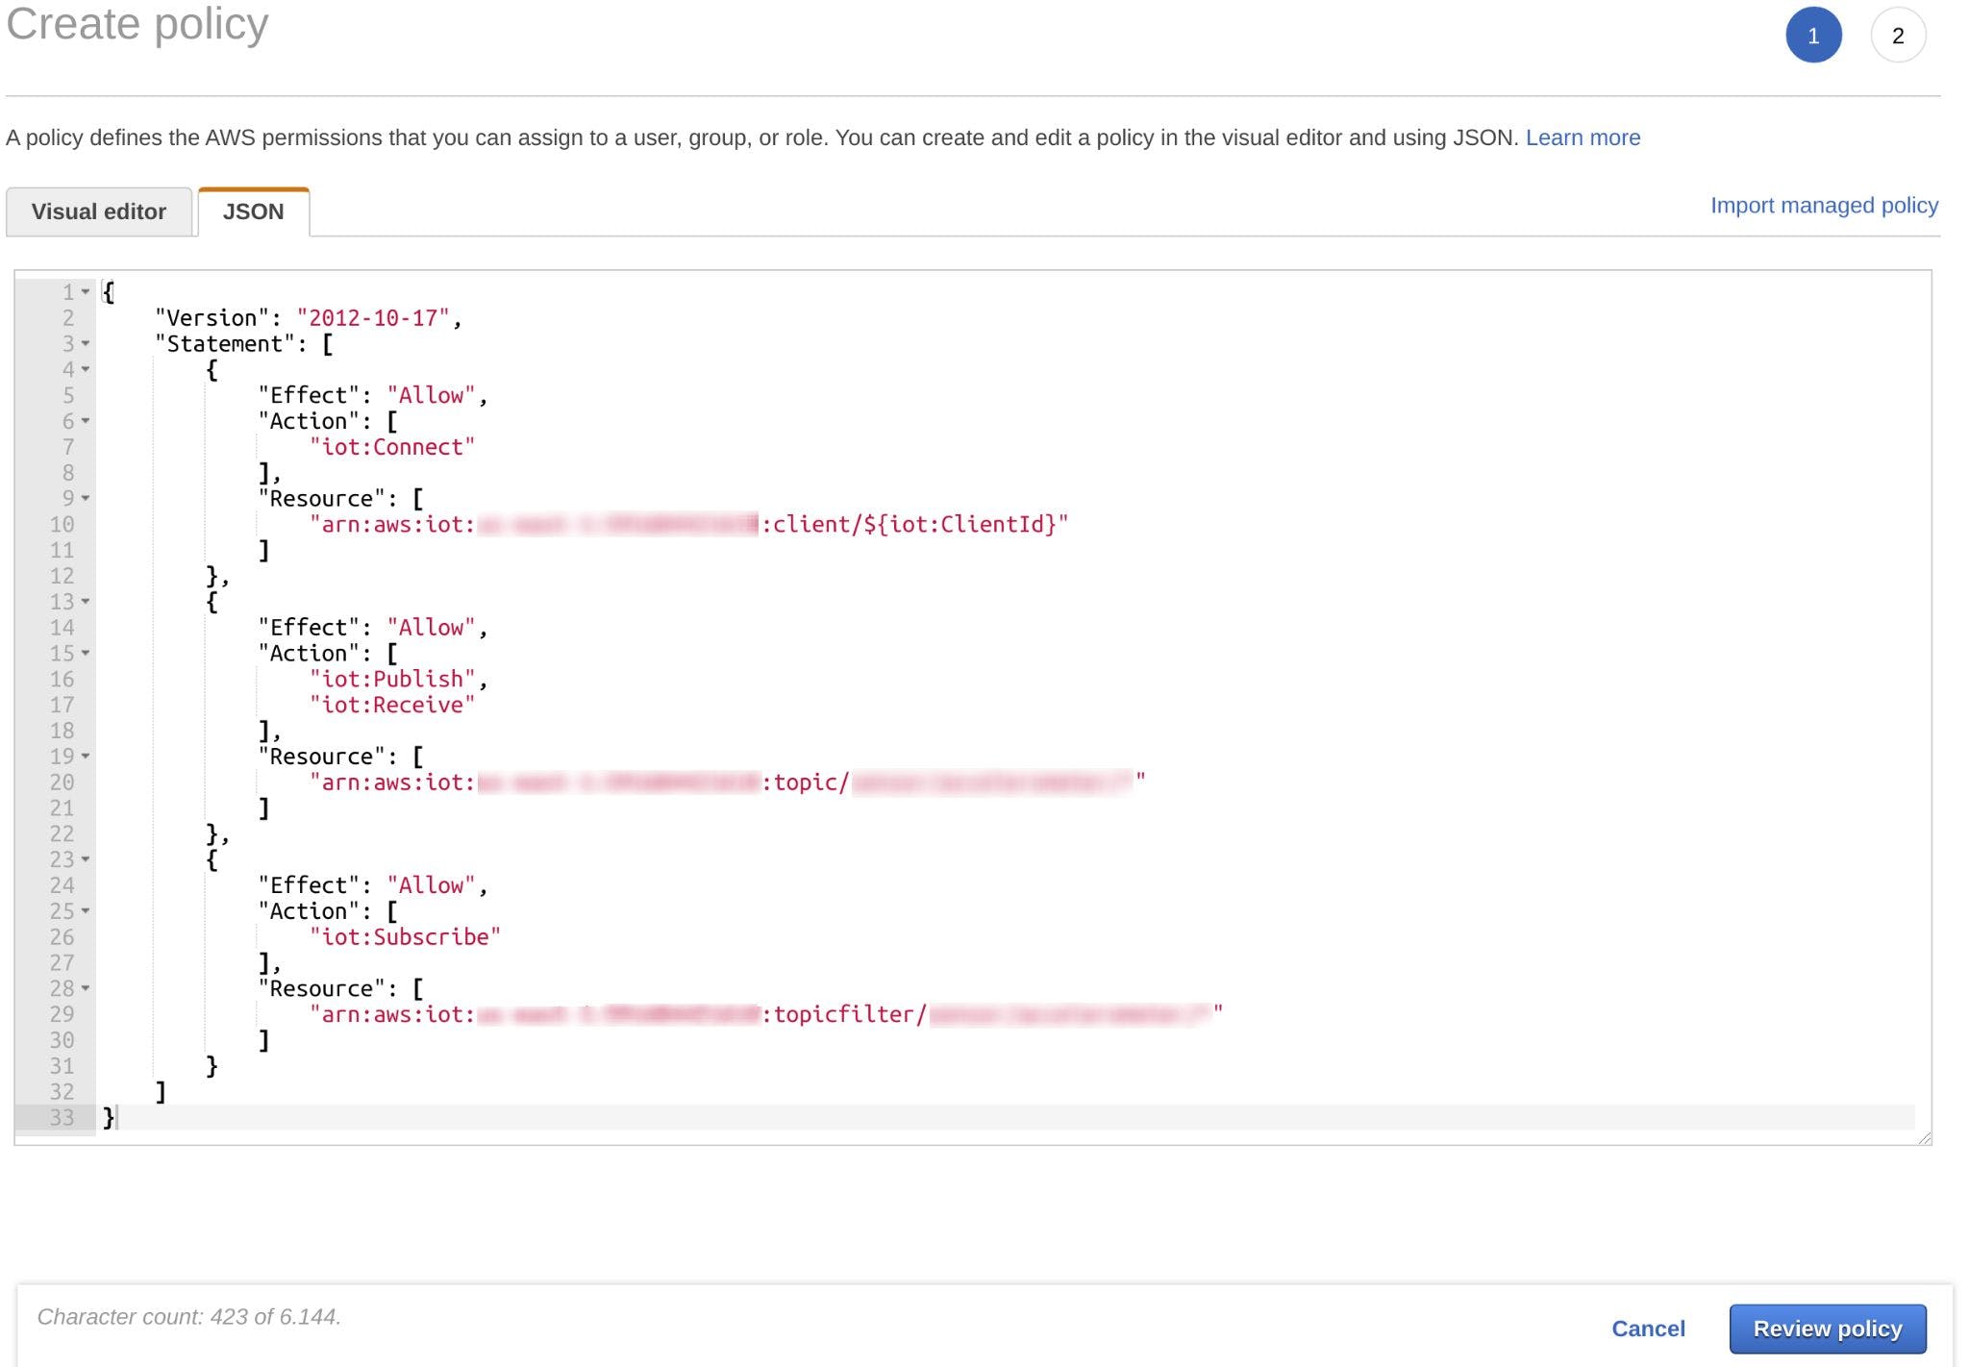The width and height of the screenshot is (1969, 1367).
Task: Switch to the Visual editor tab
Action: [x=99, y=211]
